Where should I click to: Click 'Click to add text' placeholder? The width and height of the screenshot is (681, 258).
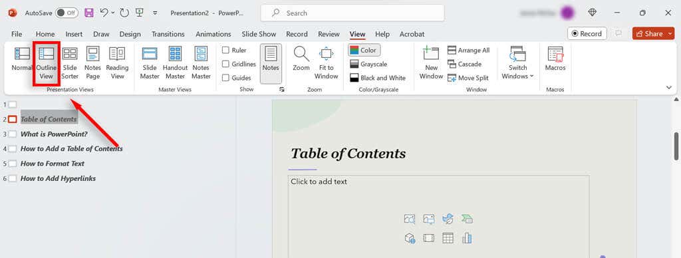(x=319, y=182)
